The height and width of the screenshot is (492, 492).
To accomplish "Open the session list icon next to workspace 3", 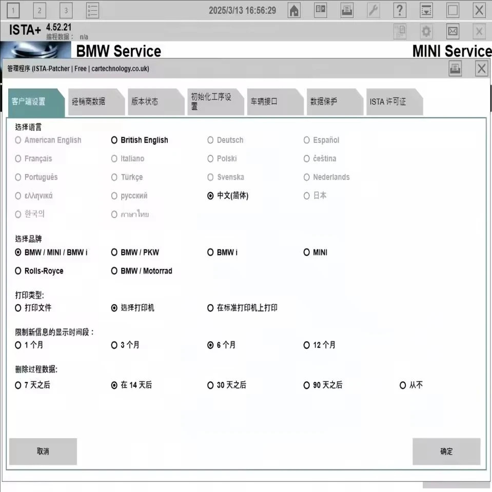I will (92, 10).
